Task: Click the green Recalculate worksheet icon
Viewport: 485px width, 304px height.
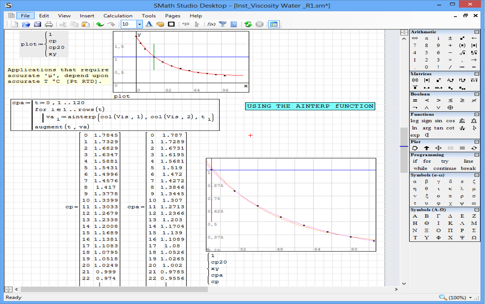Action: pos(248,24)
